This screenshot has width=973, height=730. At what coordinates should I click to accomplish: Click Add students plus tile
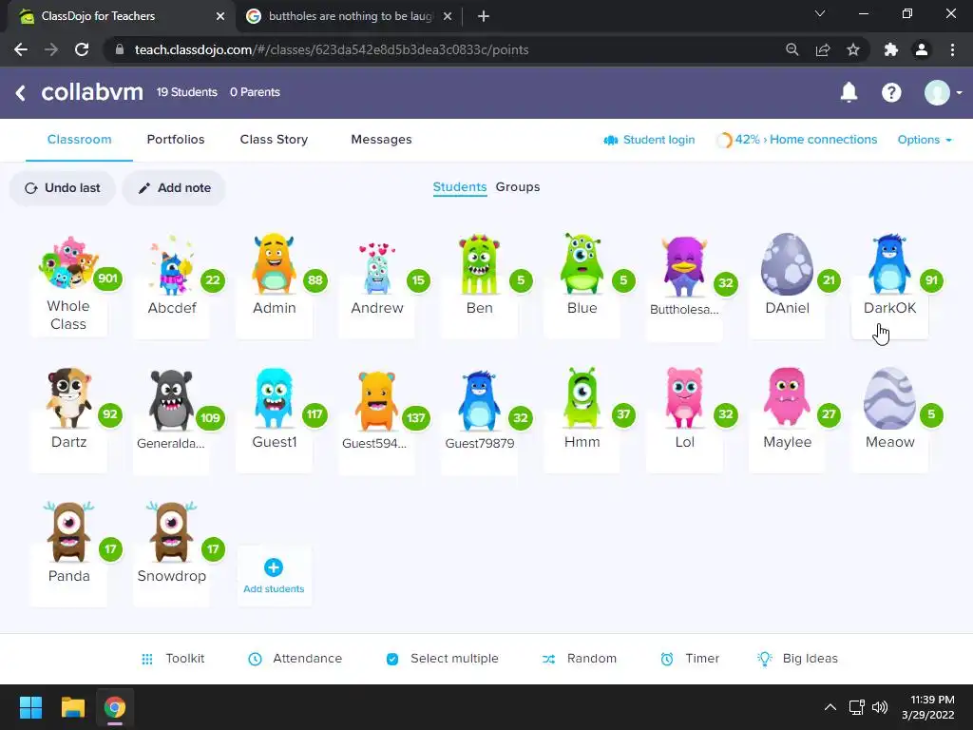tap(274, 576)
